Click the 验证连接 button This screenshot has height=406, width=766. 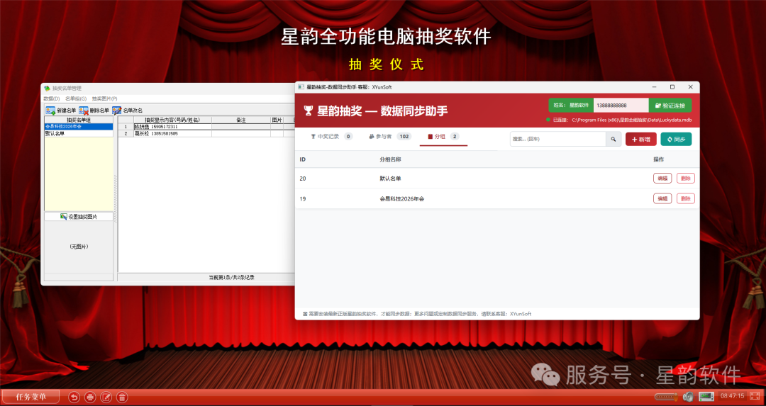coord(670,106)
